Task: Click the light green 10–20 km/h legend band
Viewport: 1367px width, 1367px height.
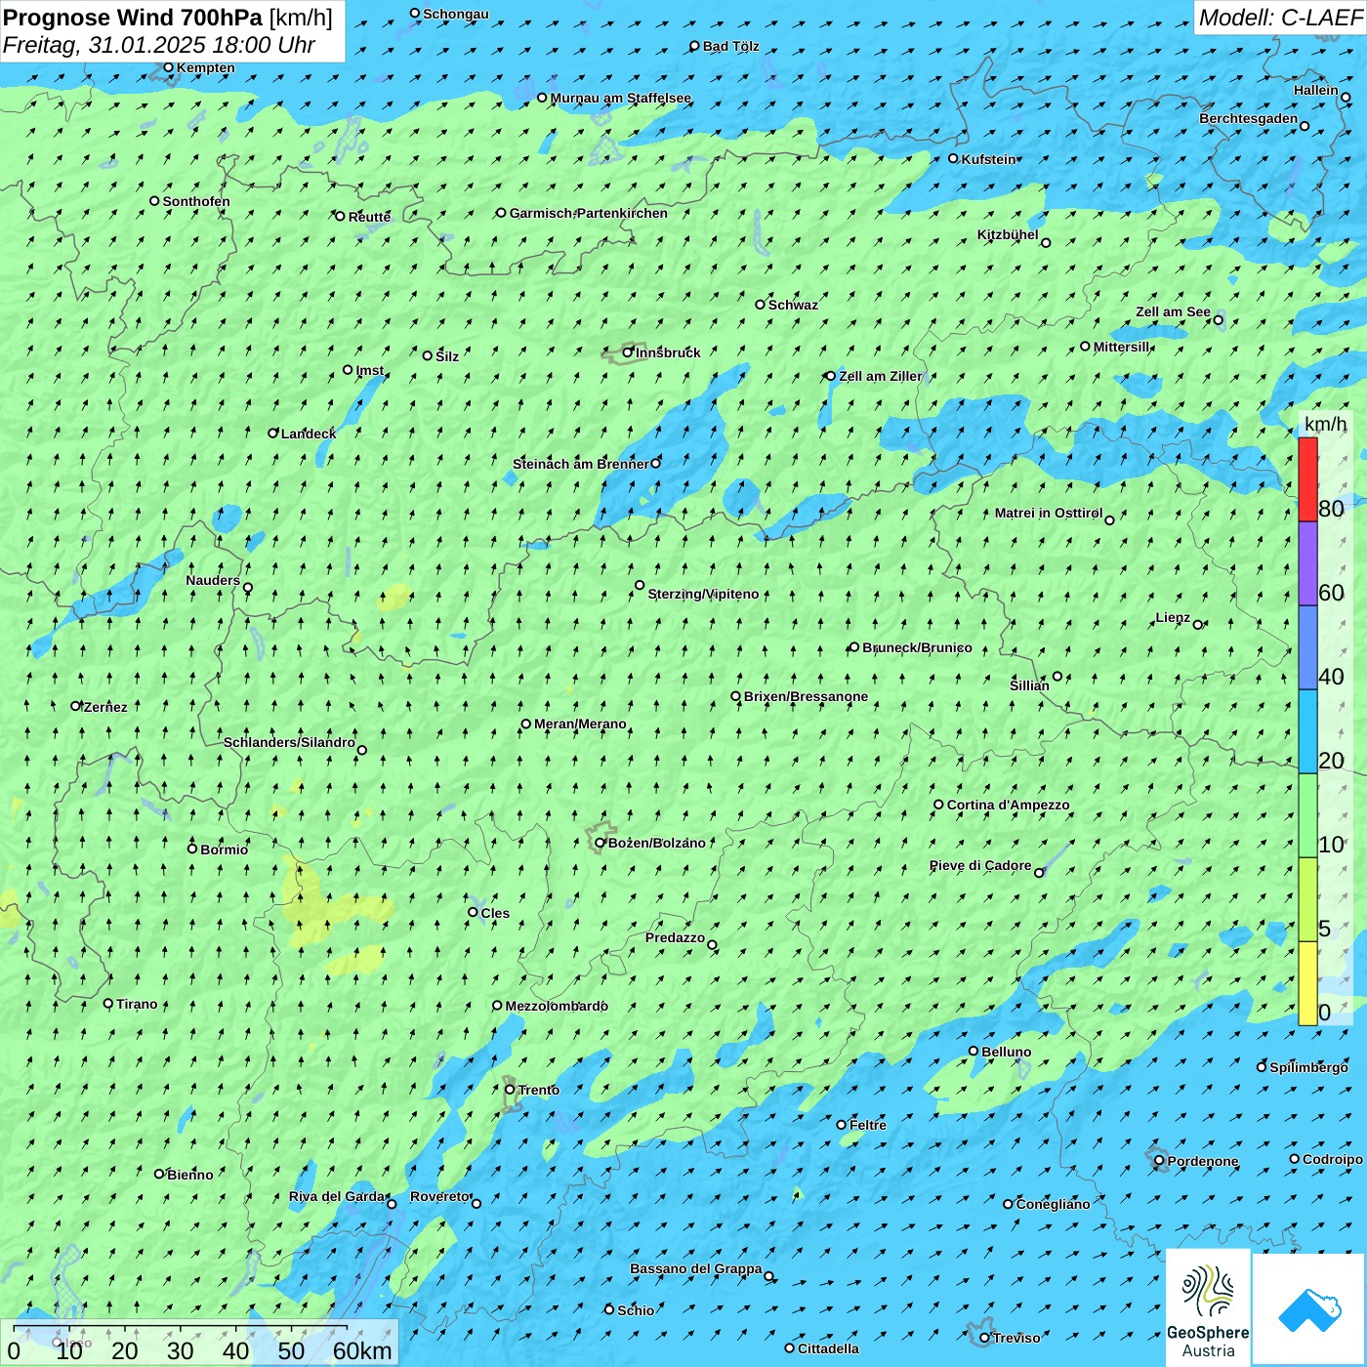Action: 1307,815
